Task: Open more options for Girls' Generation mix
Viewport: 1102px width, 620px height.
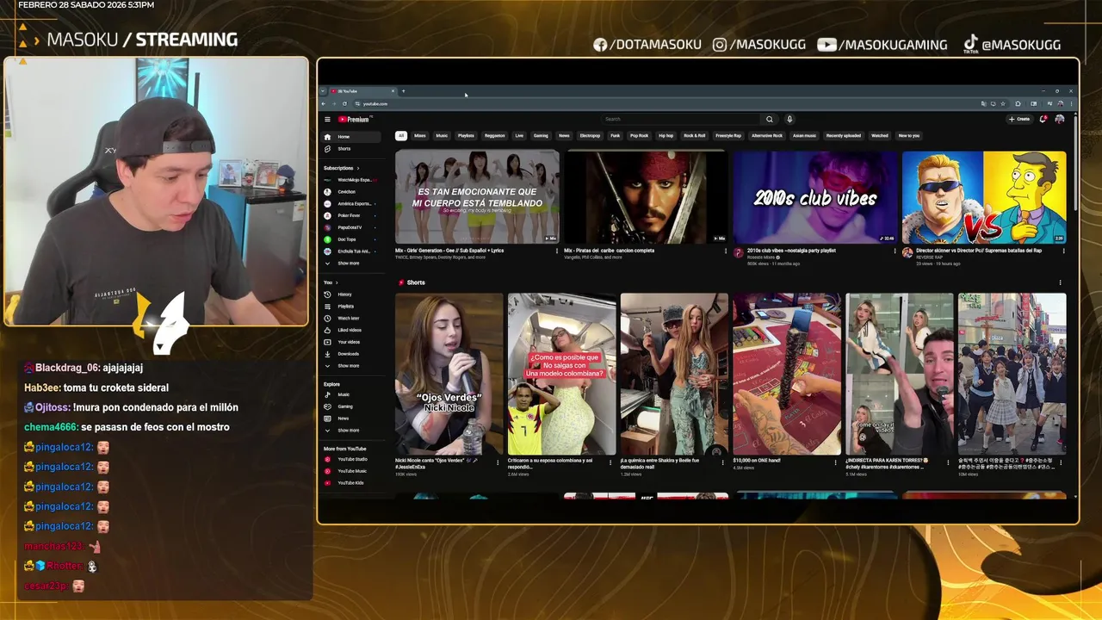Action: (557, 251)
